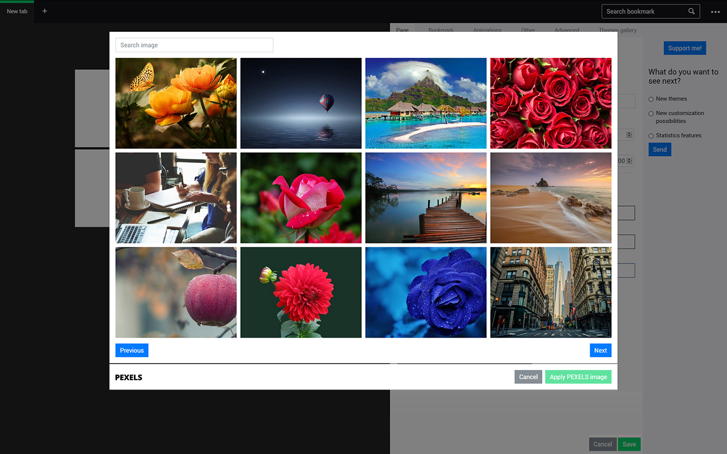Save the settings panel changes
Screen dimensions: 727x454
[629, 444]
